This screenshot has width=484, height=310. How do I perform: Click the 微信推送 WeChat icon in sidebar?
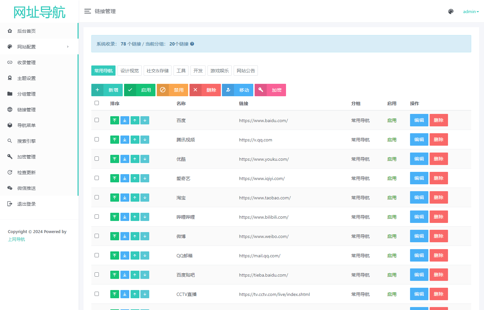pos(10,188)
